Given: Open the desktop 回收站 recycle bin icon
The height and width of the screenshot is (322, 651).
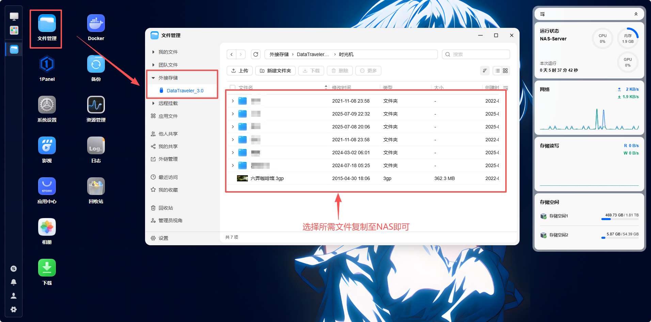Looking at the screenshot, I should [x=96, y=186].
